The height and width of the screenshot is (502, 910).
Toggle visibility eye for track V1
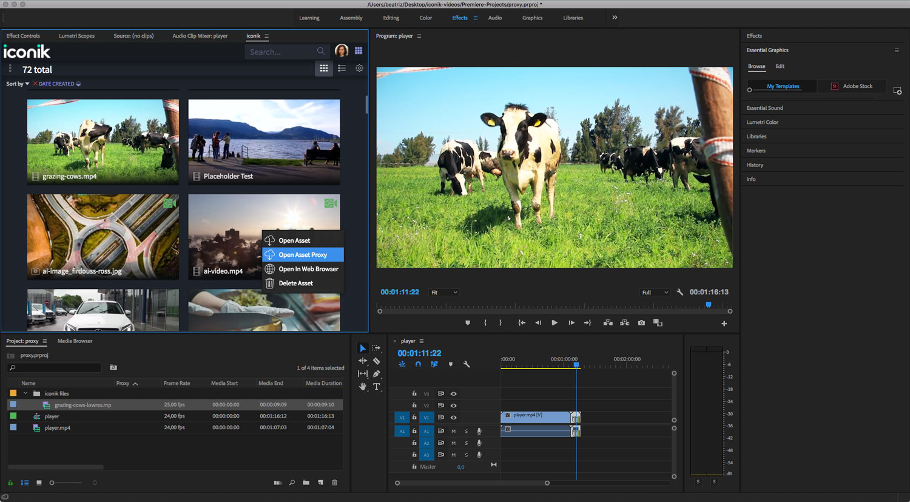pos(453,418)
